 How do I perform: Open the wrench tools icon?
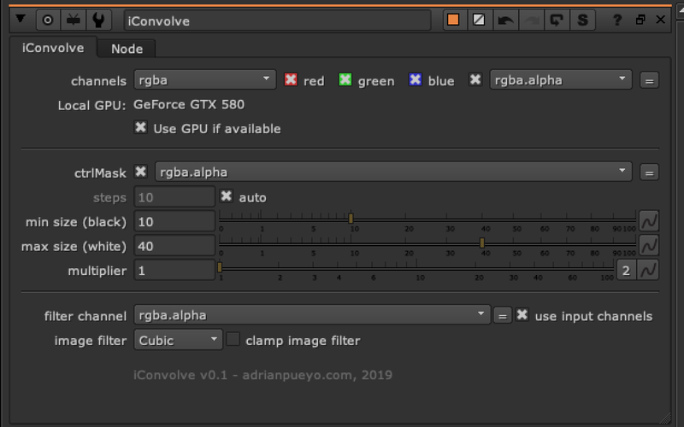(98, 20)
